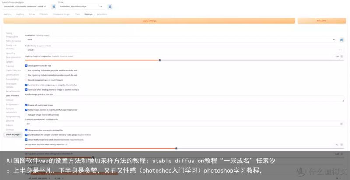This screenshot has width=350, height=180.
Task: Step the Gamepad repeat period spinner
Action: pyautogui.click(x=341, y=124)
